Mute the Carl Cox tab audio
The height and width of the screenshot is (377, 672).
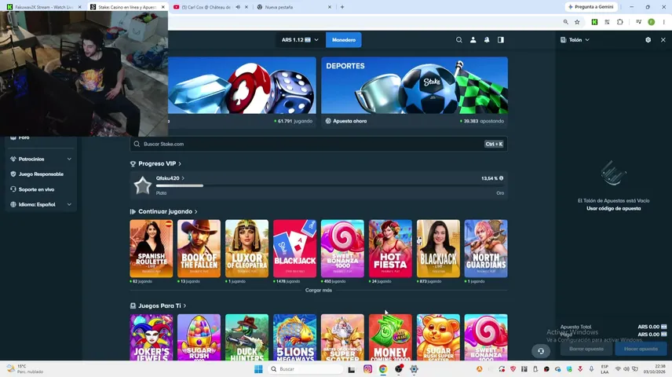[x=238, y=7]
